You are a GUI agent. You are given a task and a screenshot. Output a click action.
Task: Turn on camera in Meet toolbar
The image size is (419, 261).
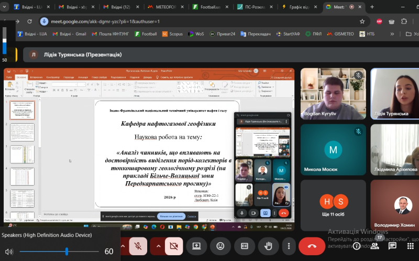coord(173,245)
